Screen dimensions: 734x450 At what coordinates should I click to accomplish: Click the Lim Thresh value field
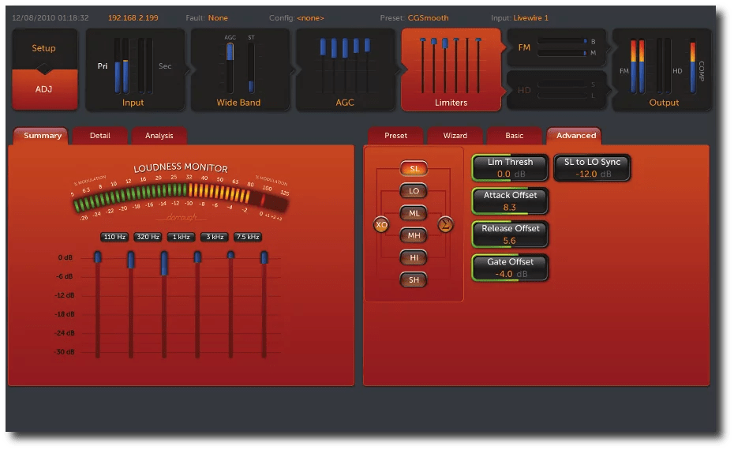510,174
